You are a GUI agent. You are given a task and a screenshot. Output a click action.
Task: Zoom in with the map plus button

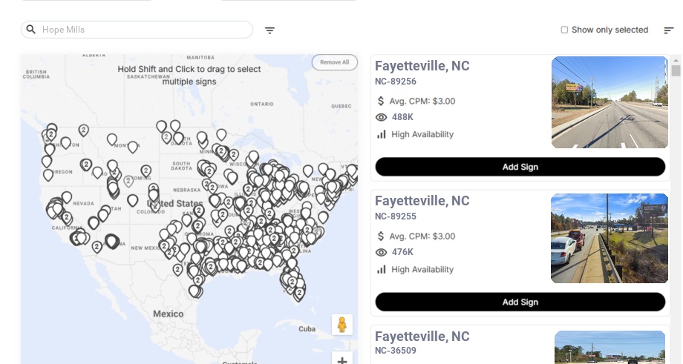click(x=342, y=360)
